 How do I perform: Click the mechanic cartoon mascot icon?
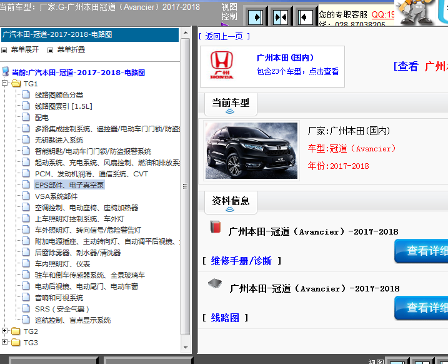point(417,11)
